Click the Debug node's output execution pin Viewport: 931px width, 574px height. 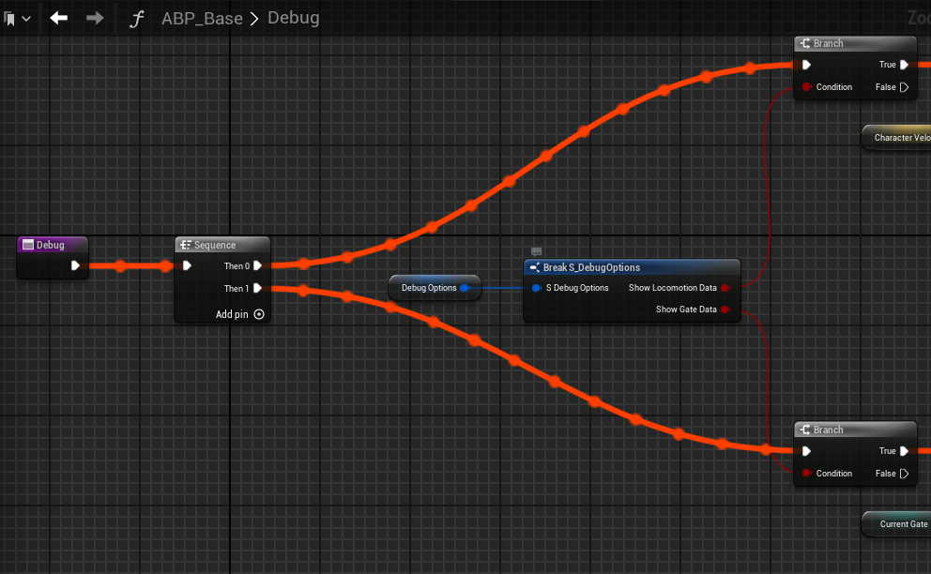75,265
